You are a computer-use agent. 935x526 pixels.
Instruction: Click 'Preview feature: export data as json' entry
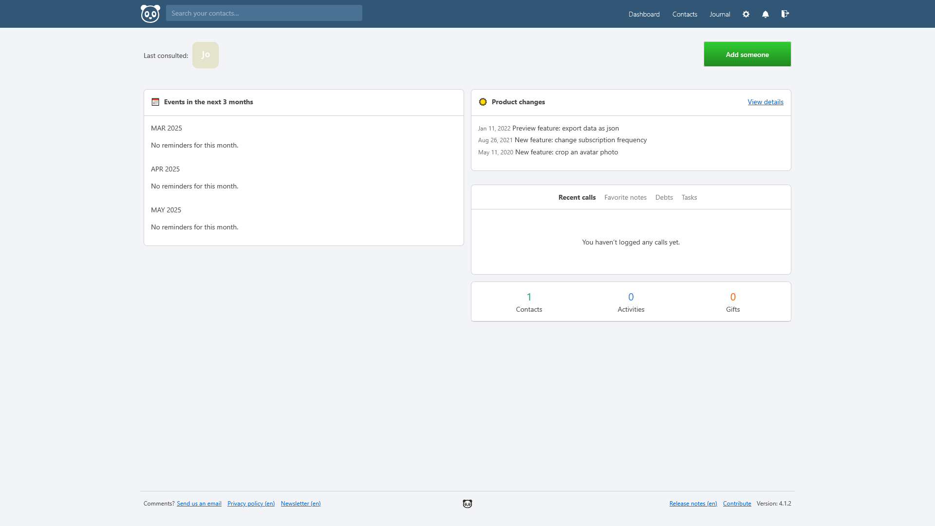[565, 128]
